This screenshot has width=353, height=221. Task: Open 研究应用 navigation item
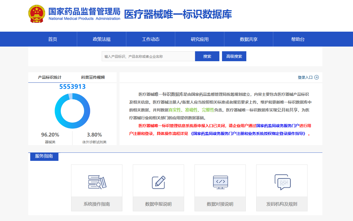(200, 39)
